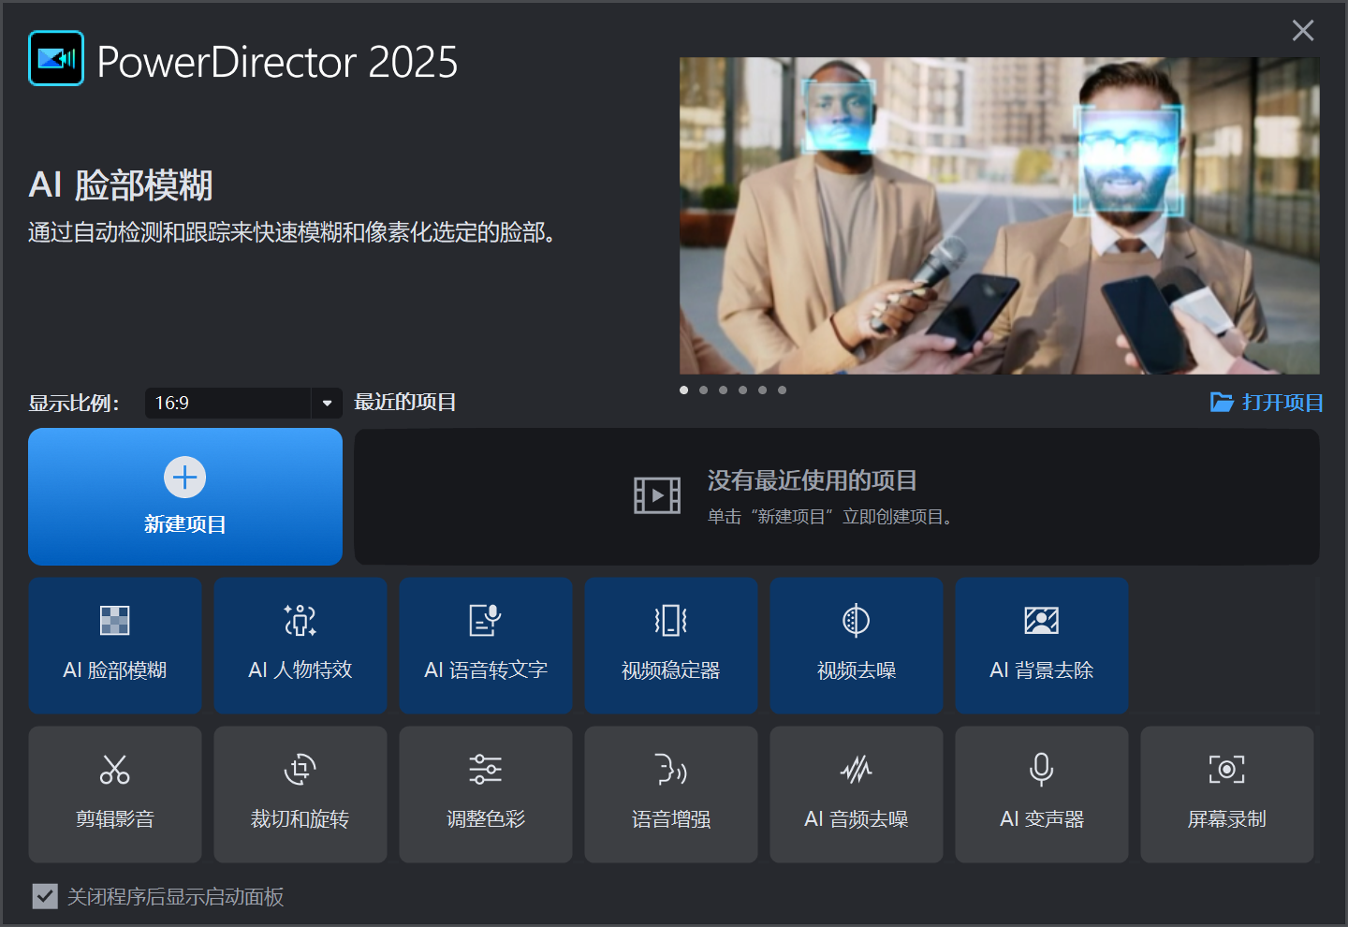Jump to the second carousel slide dot

coord(704,390)
